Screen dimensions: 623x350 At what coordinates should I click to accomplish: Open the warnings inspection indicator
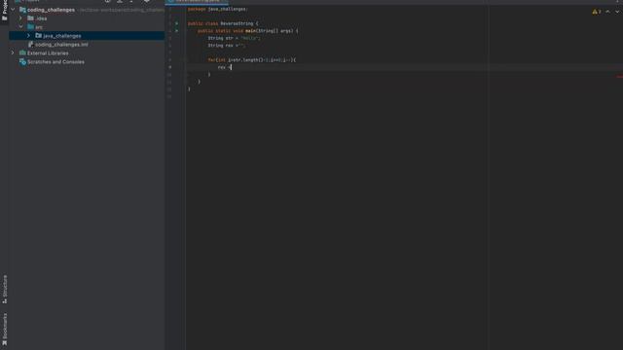[597, 12]
